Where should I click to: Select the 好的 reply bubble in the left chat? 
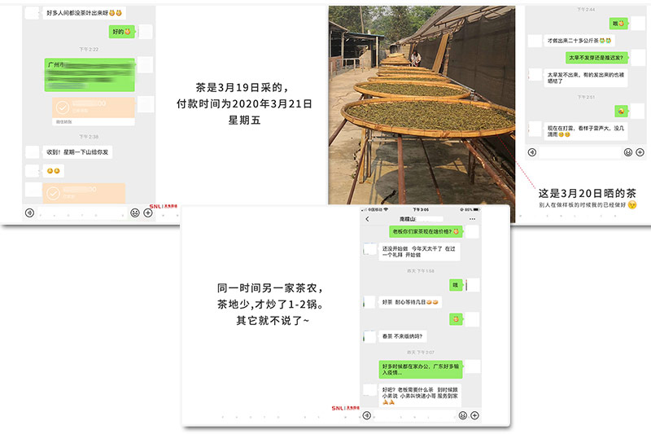click(x=122, y=32)
